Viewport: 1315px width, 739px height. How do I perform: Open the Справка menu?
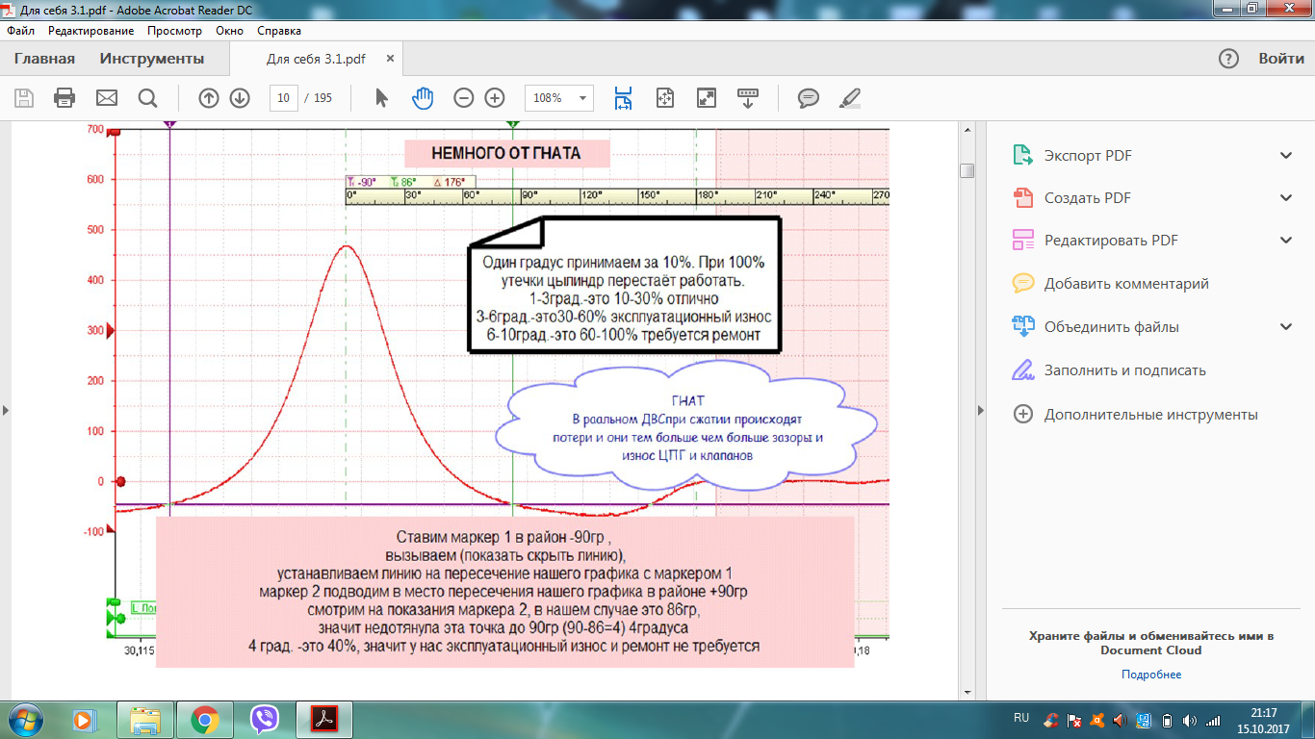point(279,31)
